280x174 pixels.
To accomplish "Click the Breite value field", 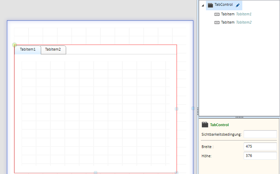I will 260,146.
